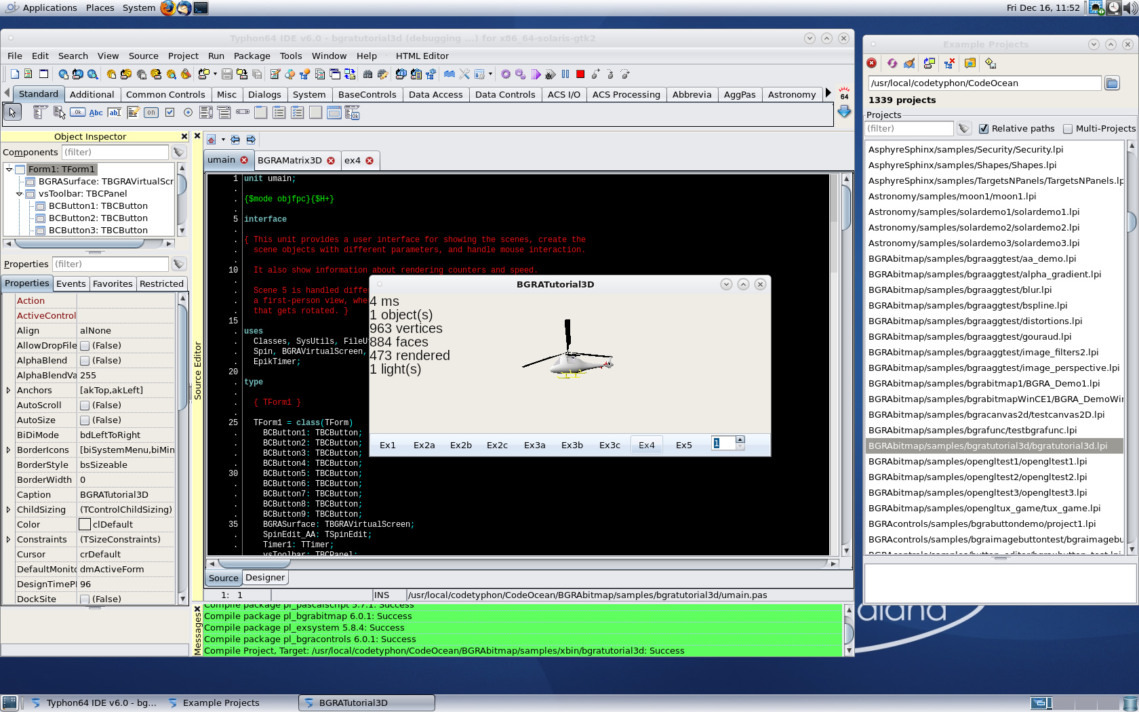
Task: Toggle the AlphaBlend checkbox
Action: (85, 361)
